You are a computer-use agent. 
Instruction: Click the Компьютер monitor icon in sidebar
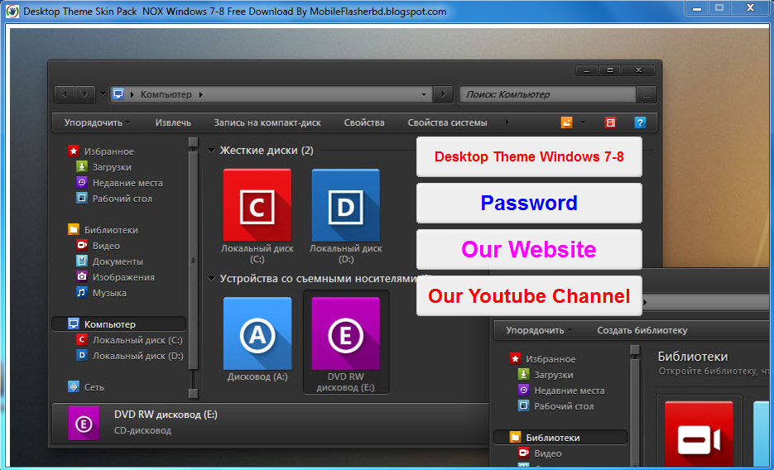pyautogui.click(x=74, y=324)
